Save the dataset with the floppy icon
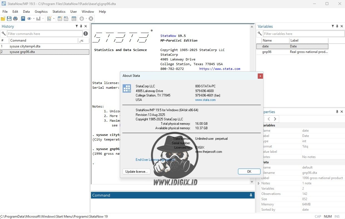This screenshot has width=345, height=219. pyautogui.click(x=9, y=19)
